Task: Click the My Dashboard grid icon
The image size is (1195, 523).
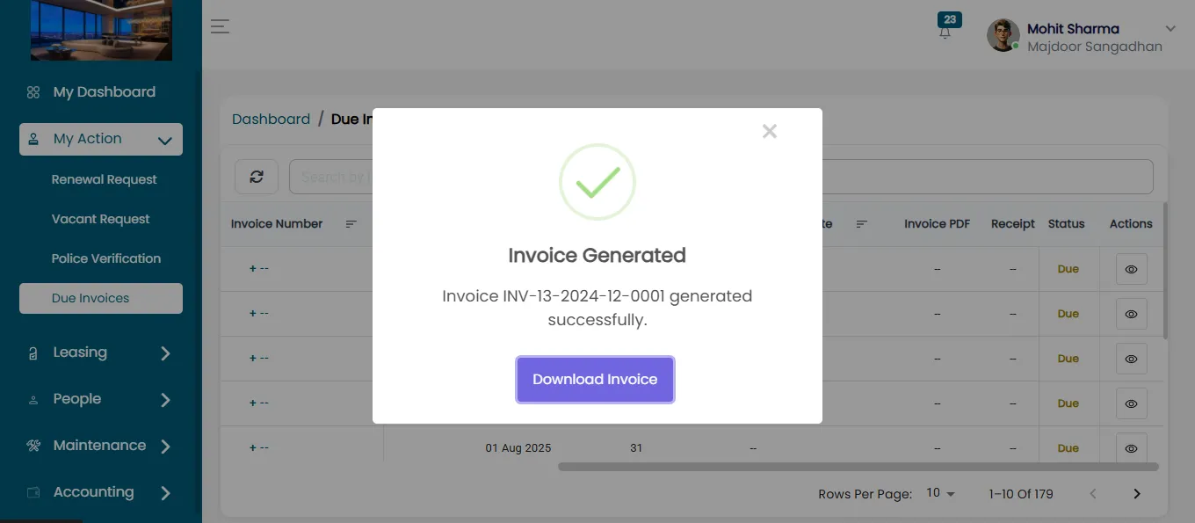Action: click(33, 92)
